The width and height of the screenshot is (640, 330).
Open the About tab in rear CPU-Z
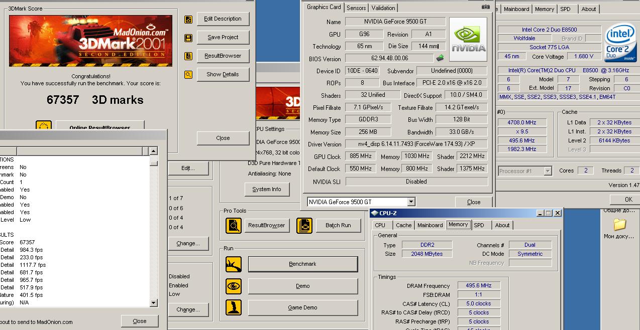click(589, 9)
